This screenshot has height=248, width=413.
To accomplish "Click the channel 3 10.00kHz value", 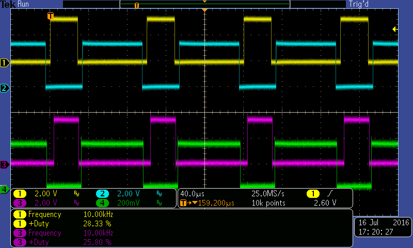I will (x=98, y=233).
